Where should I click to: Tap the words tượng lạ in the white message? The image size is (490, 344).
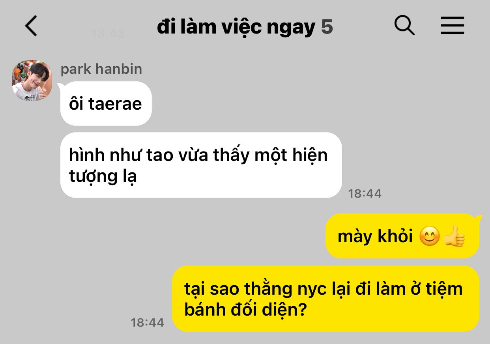coord(103,177)
